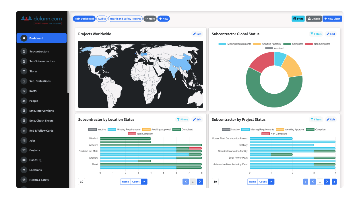Viewport: 359px width, 200px height.
Task: Edit the Subcontractor by Project Status card
Action: 331,120
